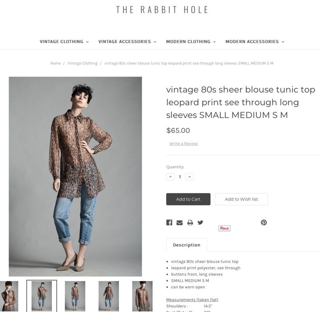Add the blouse to cart
The width and height of the screenshot is (320, 312).
pyautogui.click(x=188, y=199)
